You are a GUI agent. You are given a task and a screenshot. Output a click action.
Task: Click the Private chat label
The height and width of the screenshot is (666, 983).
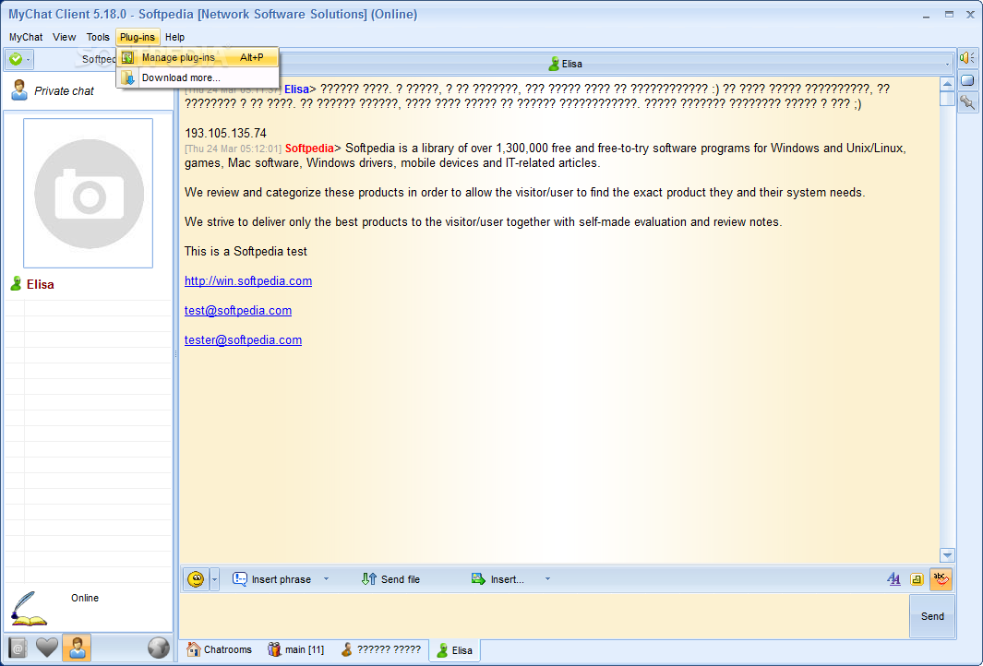(x=64, y=90)
